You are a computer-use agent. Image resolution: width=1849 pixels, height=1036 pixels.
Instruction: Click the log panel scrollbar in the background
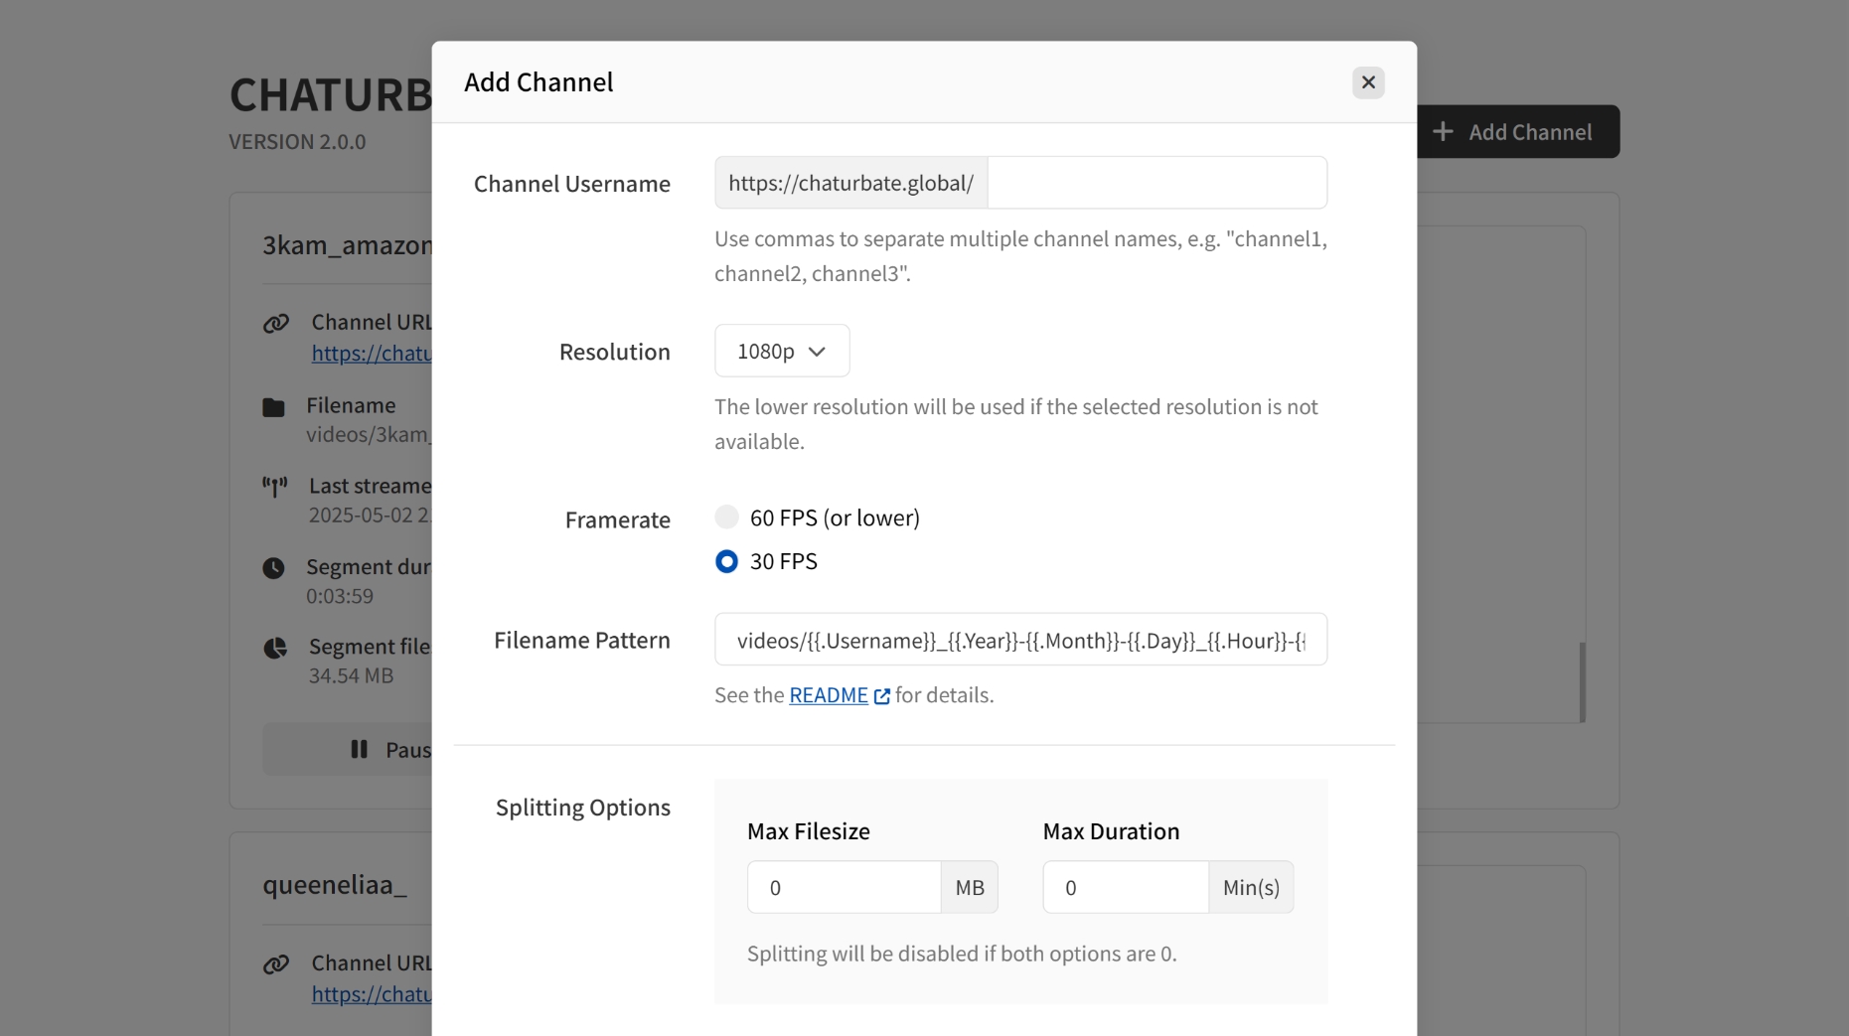[x=1582, y=682]
